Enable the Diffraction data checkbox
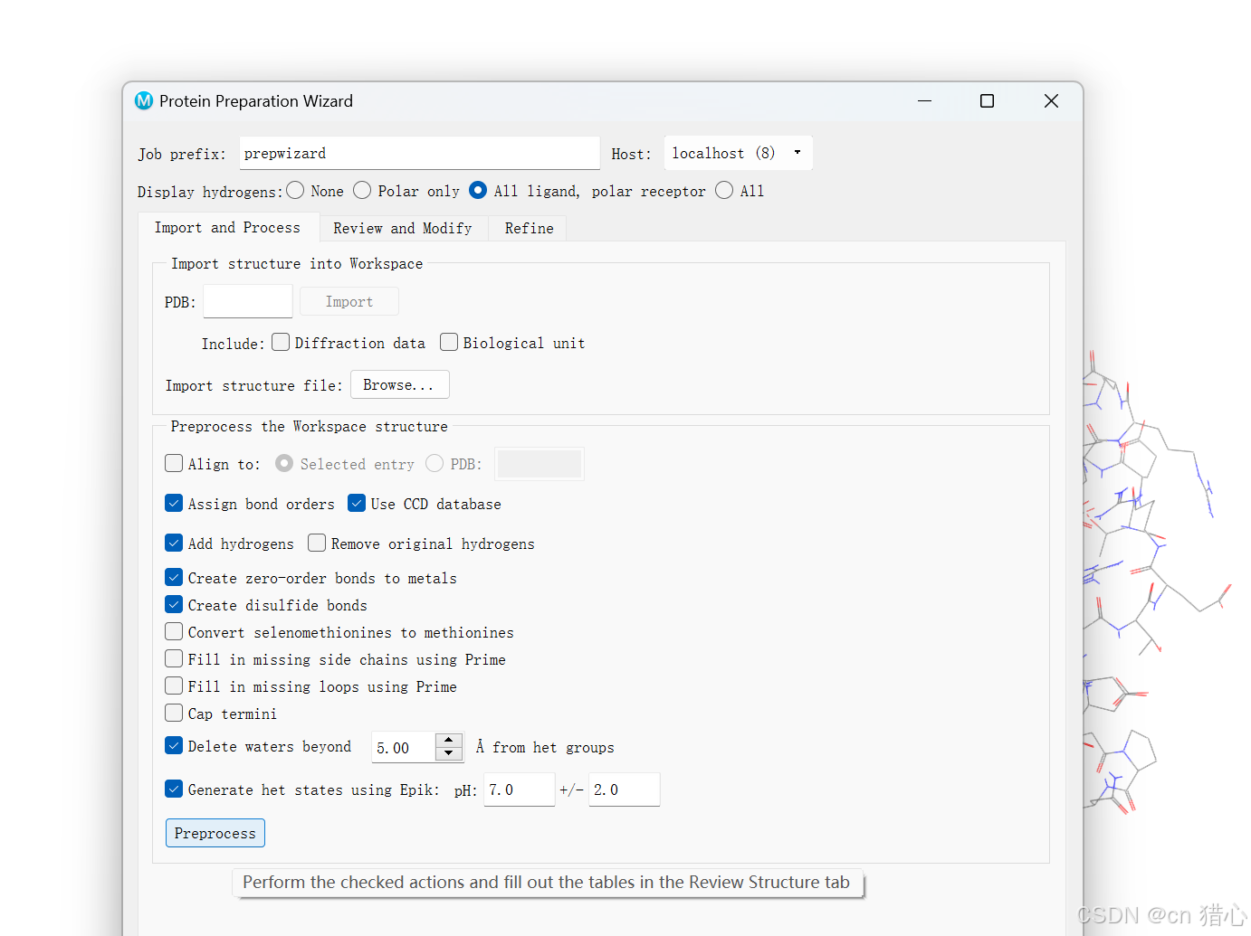The width and height of the screenshot is (1251, 936). click(x=281, y=342)
